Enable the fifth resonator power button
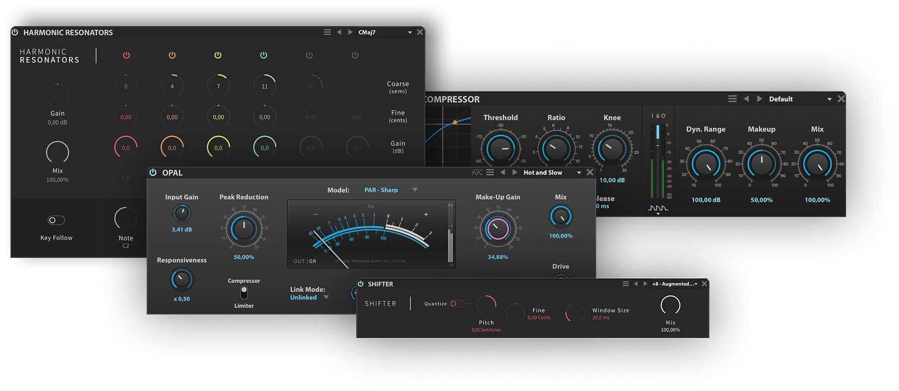This screenshot has height=391, width=899. 309,55
